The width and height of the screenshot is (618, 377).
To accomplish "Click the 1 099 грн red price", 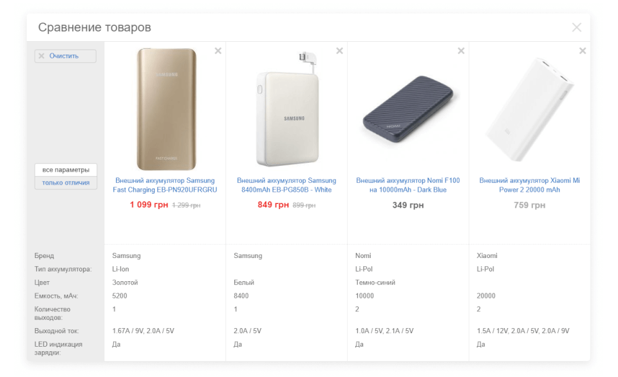I will point(149,205).
